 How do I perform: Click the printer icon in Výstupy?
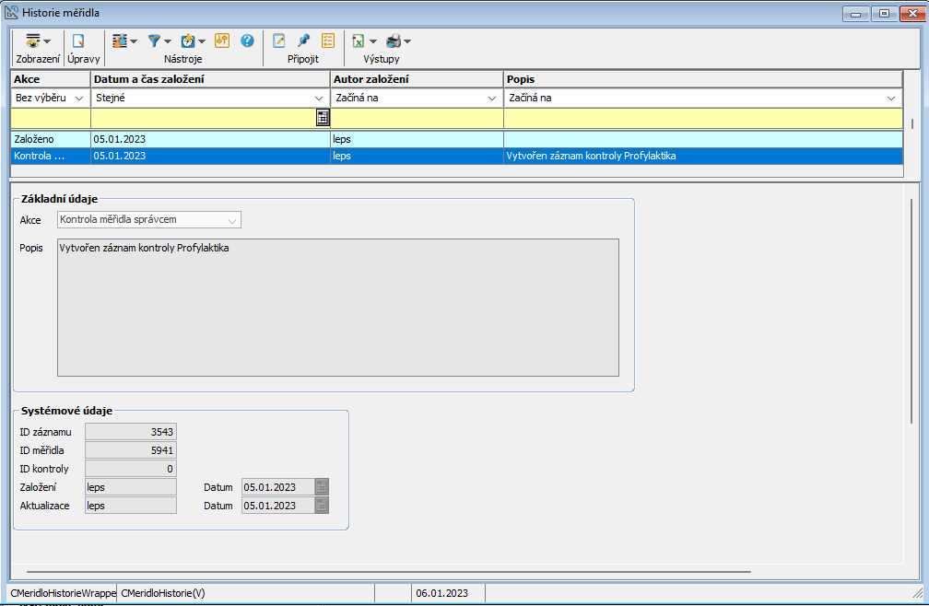click(394, 41)
